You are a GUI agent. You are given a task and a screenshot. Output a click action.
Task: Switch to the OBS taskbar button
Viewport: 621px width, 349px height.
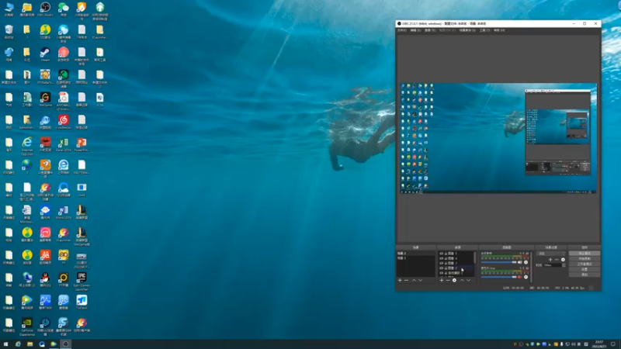coord(66,344)
